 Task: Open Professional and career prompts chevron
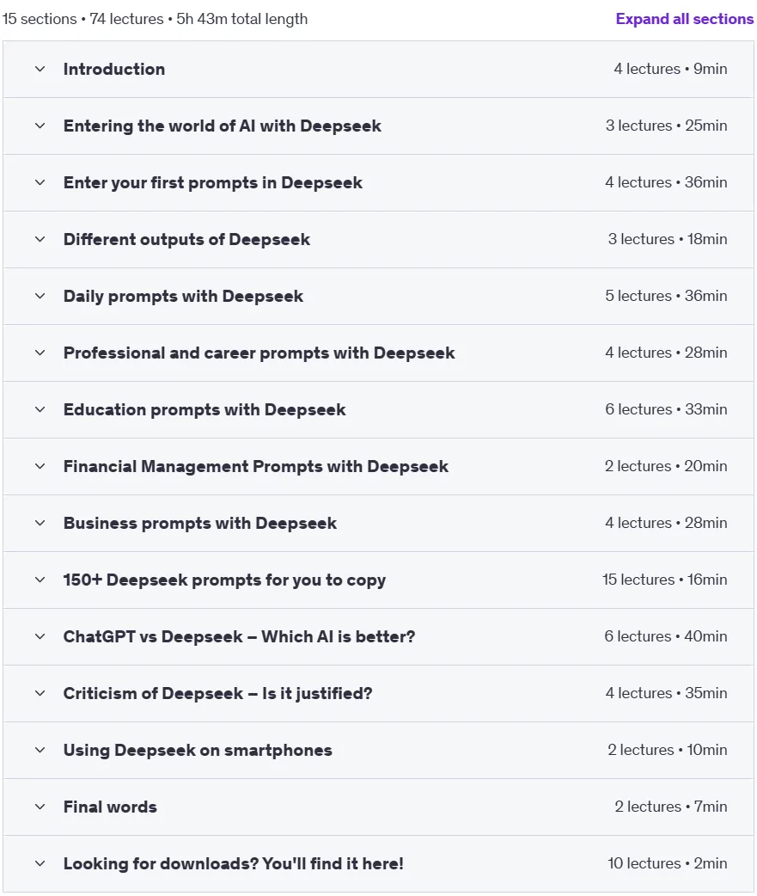[x=40, y=353]
